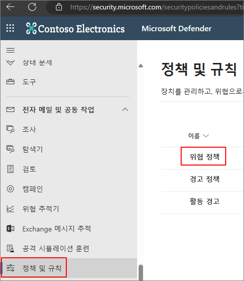Open the app launcher waffle icon
This screenshot has width=244, height=281.
coord(10,28)
